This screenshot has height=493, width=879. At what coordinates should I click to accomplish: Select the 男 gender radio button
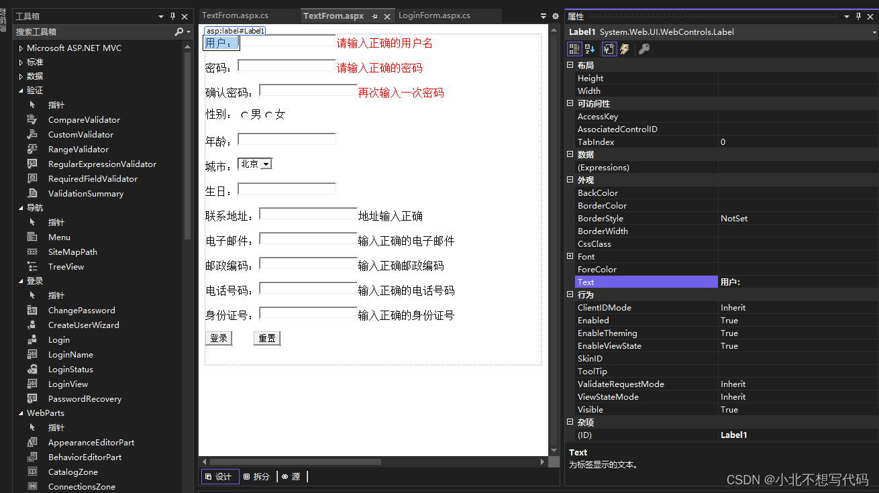(x=245, y=114)
